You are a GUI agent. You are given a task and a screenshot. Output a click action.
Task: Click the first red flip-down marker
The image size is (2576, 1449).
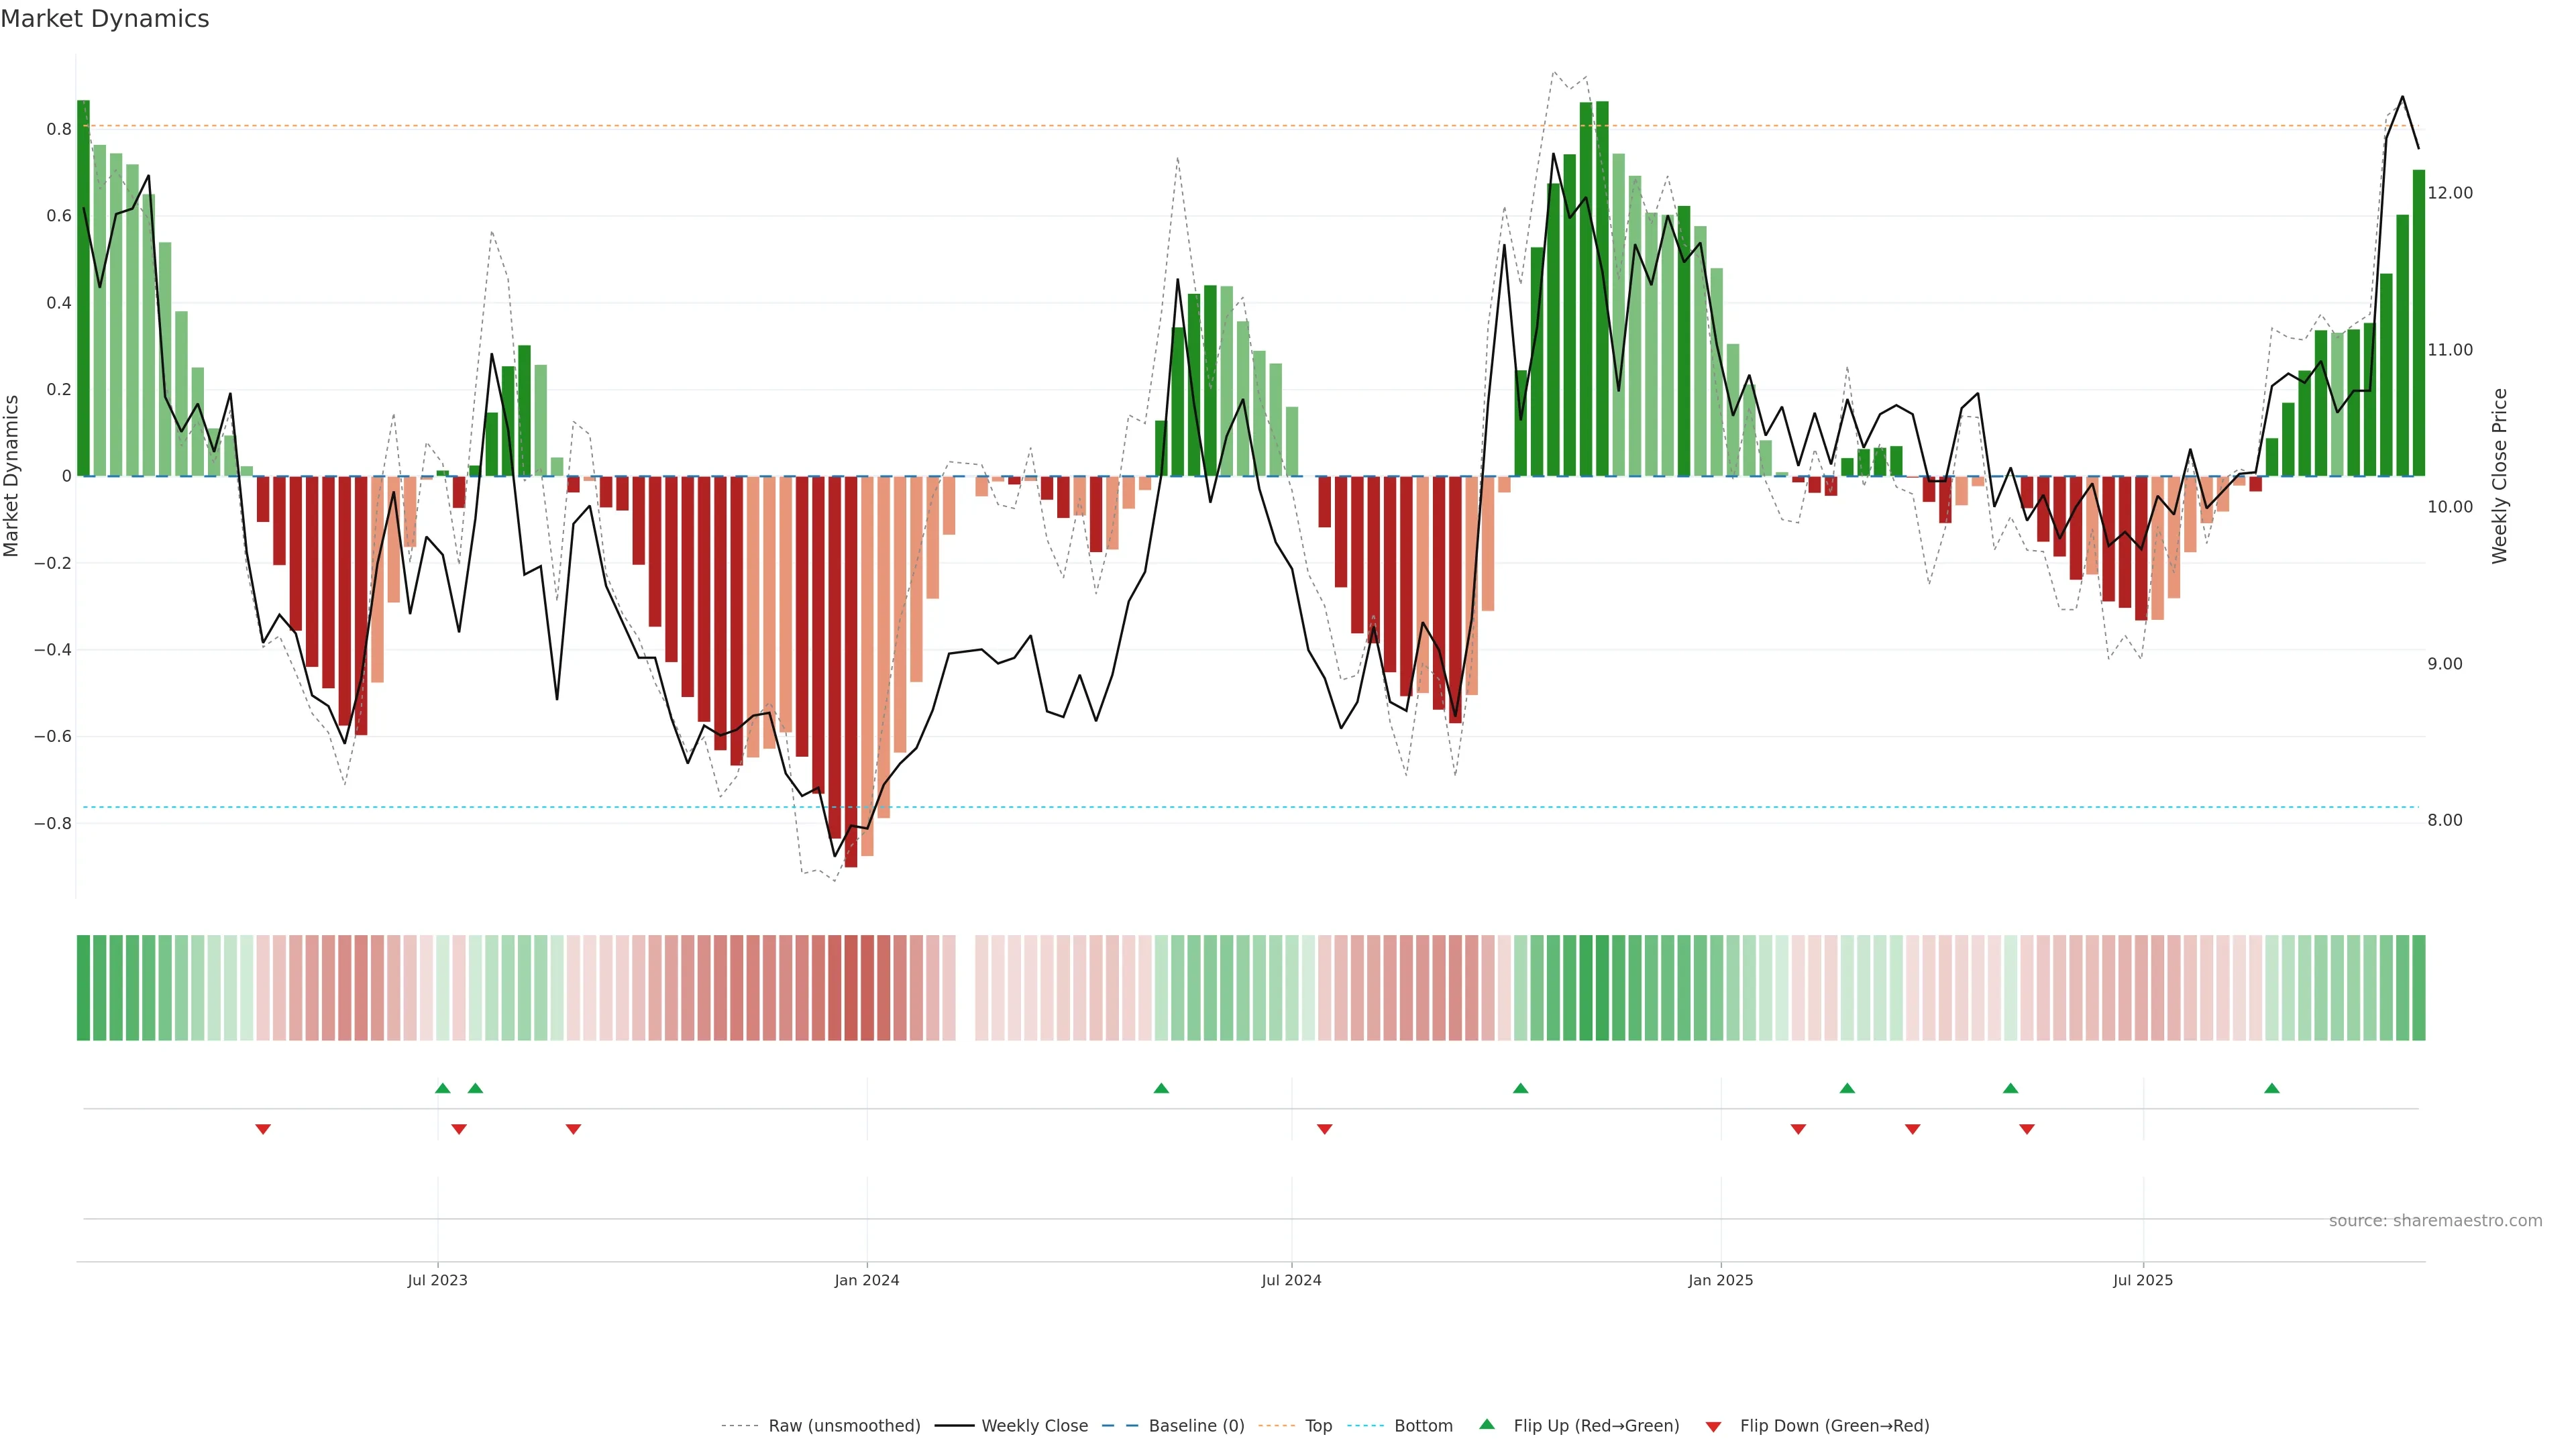pyautogui.click(x=263, y=1129)
